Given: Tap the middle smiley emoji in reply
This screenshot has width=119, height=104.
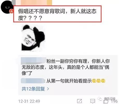Looking at the screenshot, I should tap(98, 81).
